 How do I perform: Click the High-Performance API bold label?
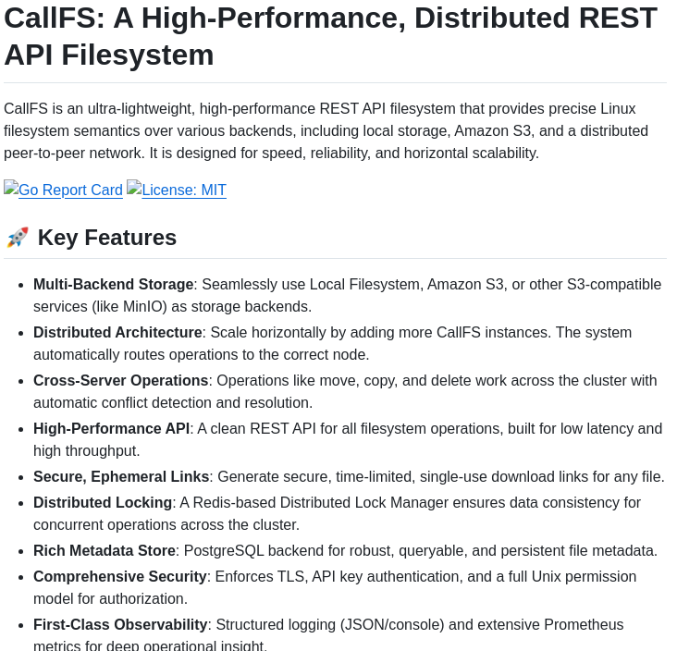tap(111, 429)
